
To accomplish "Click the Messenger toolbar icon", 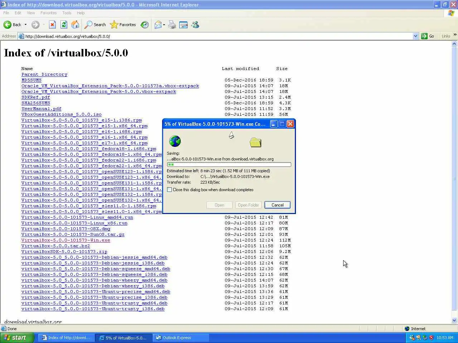I will point(195,25).
